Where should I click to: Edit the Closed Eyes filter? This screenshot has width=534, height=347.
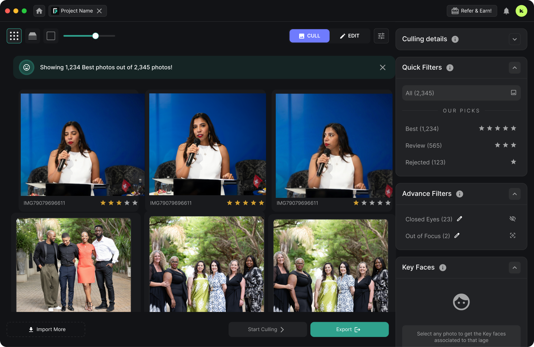(x=459, y=219)
